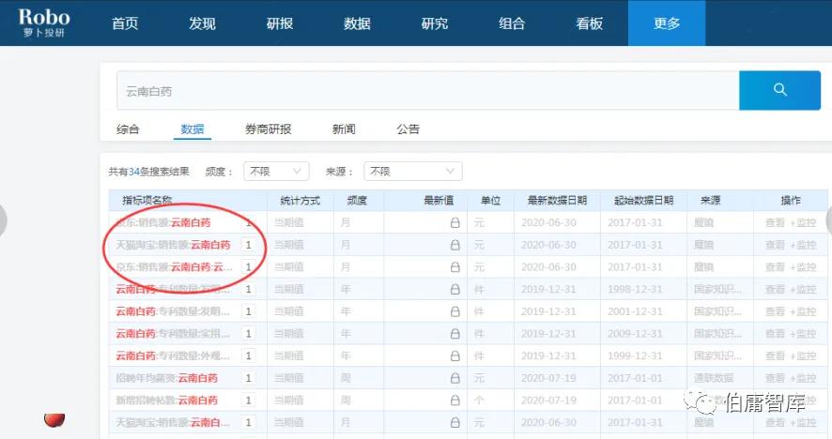Open the indicator 云南白药:专利数量:实用...
This screenshot has height=439, width=832.
pyautogui.click(x=173, y=334)
